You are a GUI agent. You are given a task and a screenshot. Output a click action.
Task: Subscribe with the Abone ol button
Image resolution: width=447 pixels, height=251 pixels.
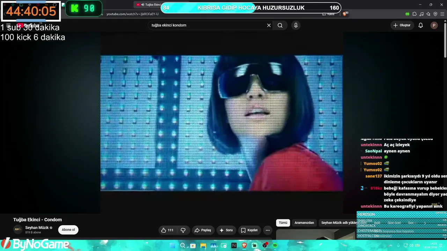click(68, 230)
